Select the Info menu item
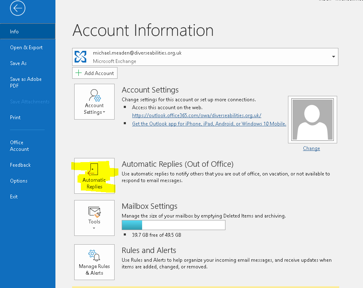363x288 pixels. 15,32
